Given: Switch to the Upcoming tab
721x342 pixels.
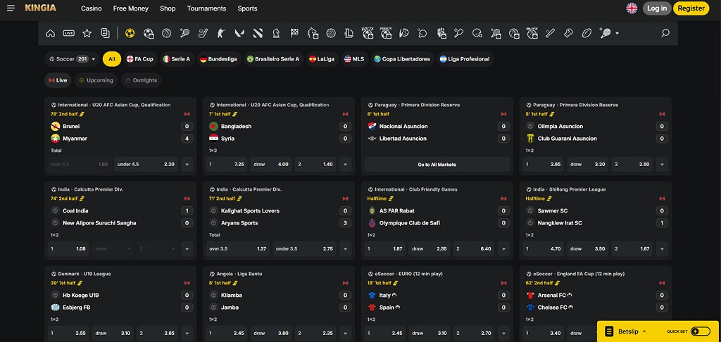Looking at the screenshot, I should coord(96,80).
